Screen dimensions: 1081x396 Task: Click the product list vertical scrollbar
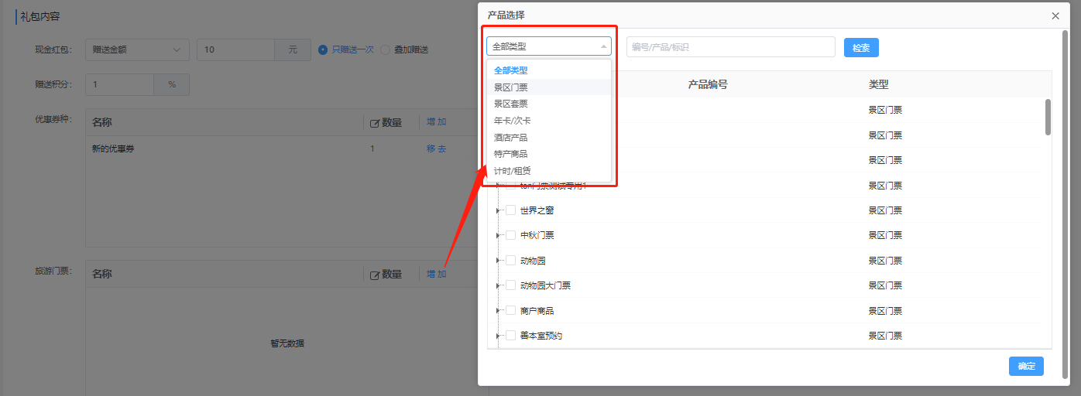click(1048, 118)
